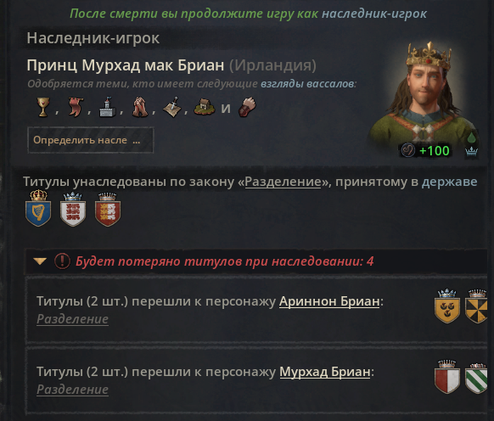Click the clenched fist vassal stance icon
The image size is (494, 421).
click(x=247, y=107)
